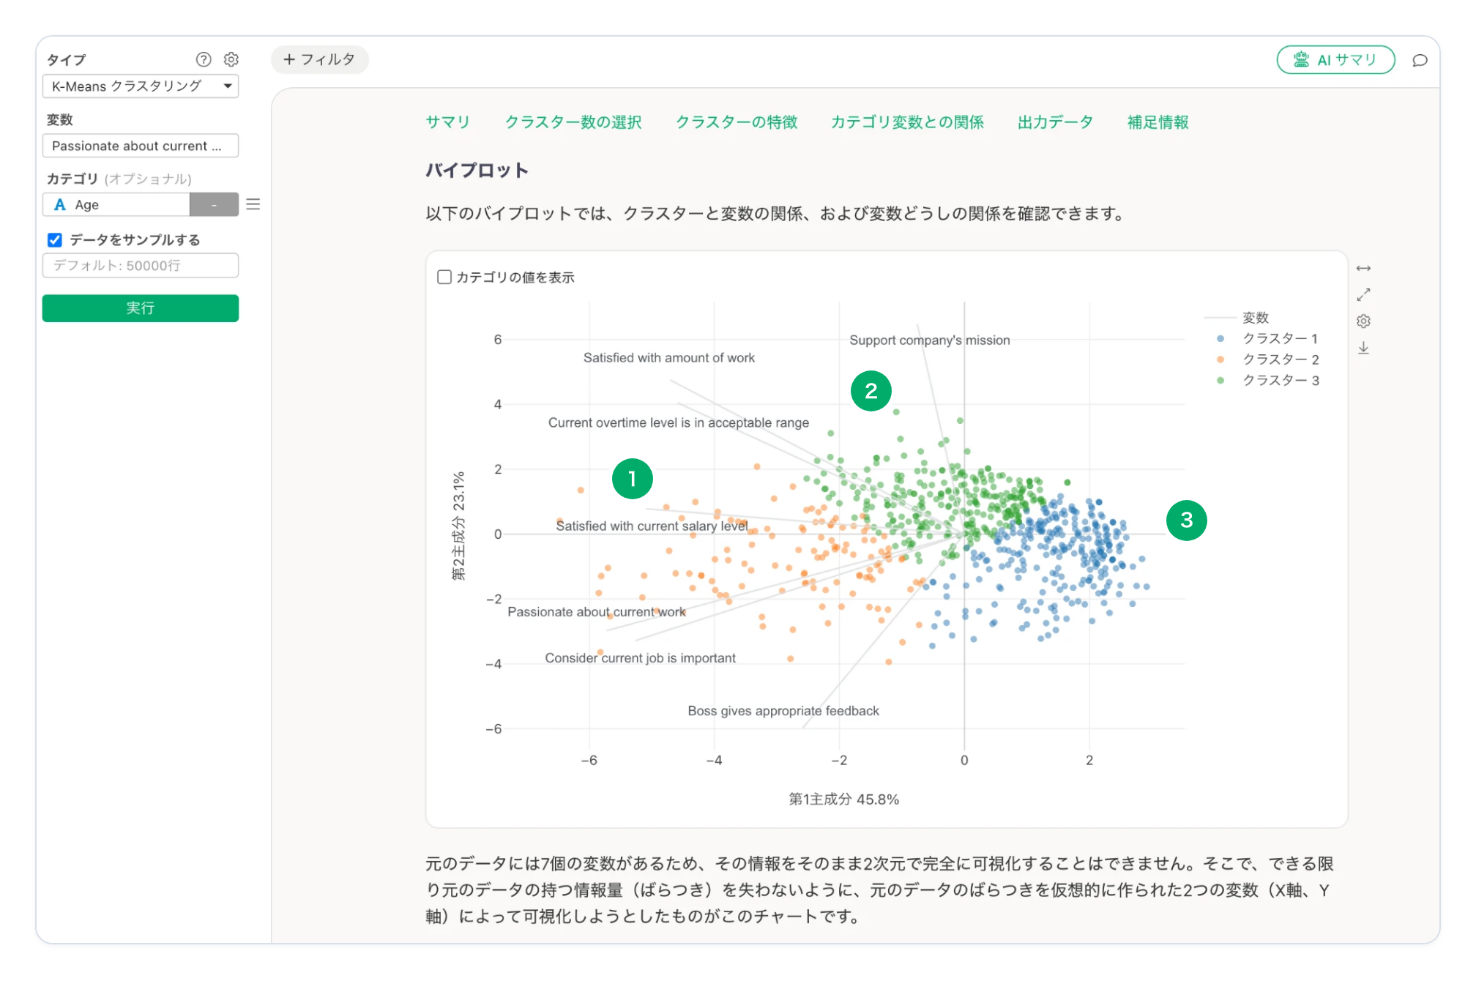Click the Satisfied with amount of work label
The height and width of the screenshot is (981, 1476).
click(669, 358)
